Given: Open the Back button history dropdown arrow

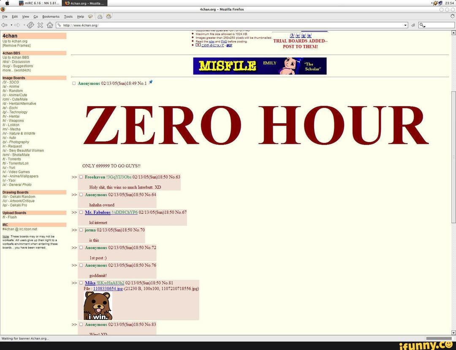Looking at the screenshot, I should (x=11, y=25).
